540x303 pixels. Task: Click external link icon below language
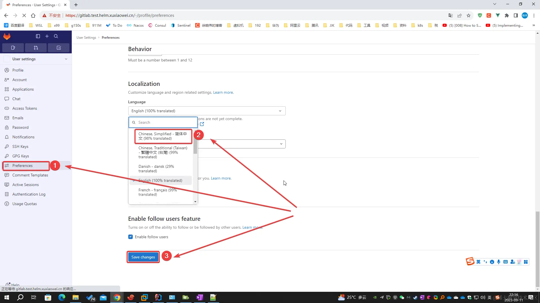click(x=202, y=124)
